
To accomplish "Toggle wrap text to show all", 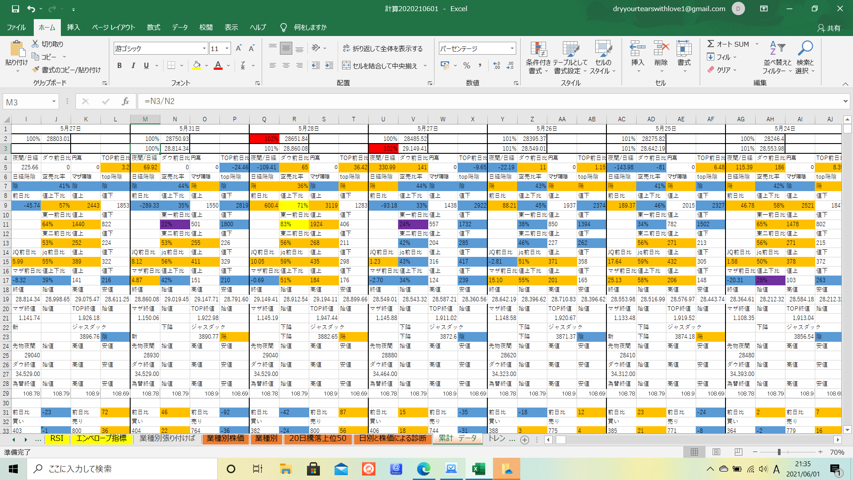I will click(383, 48).
